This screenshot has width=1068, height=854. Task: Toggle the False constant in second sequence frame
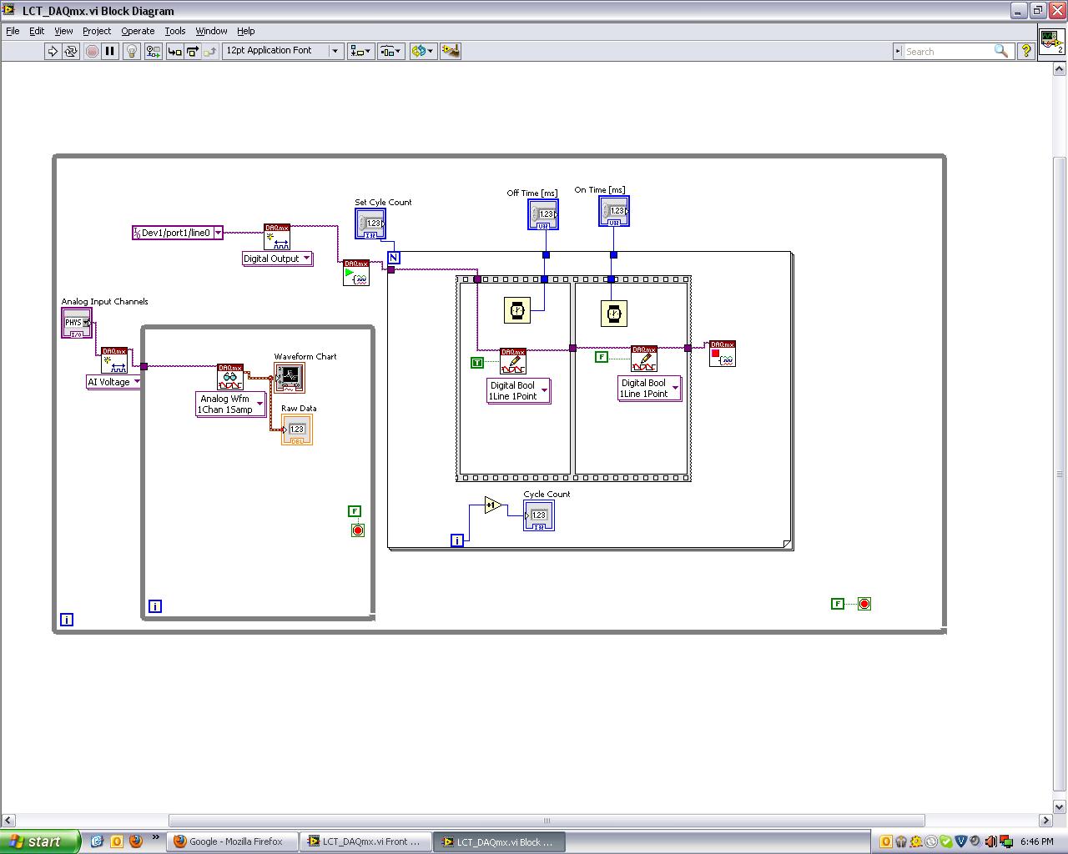(x=602, y=357)
